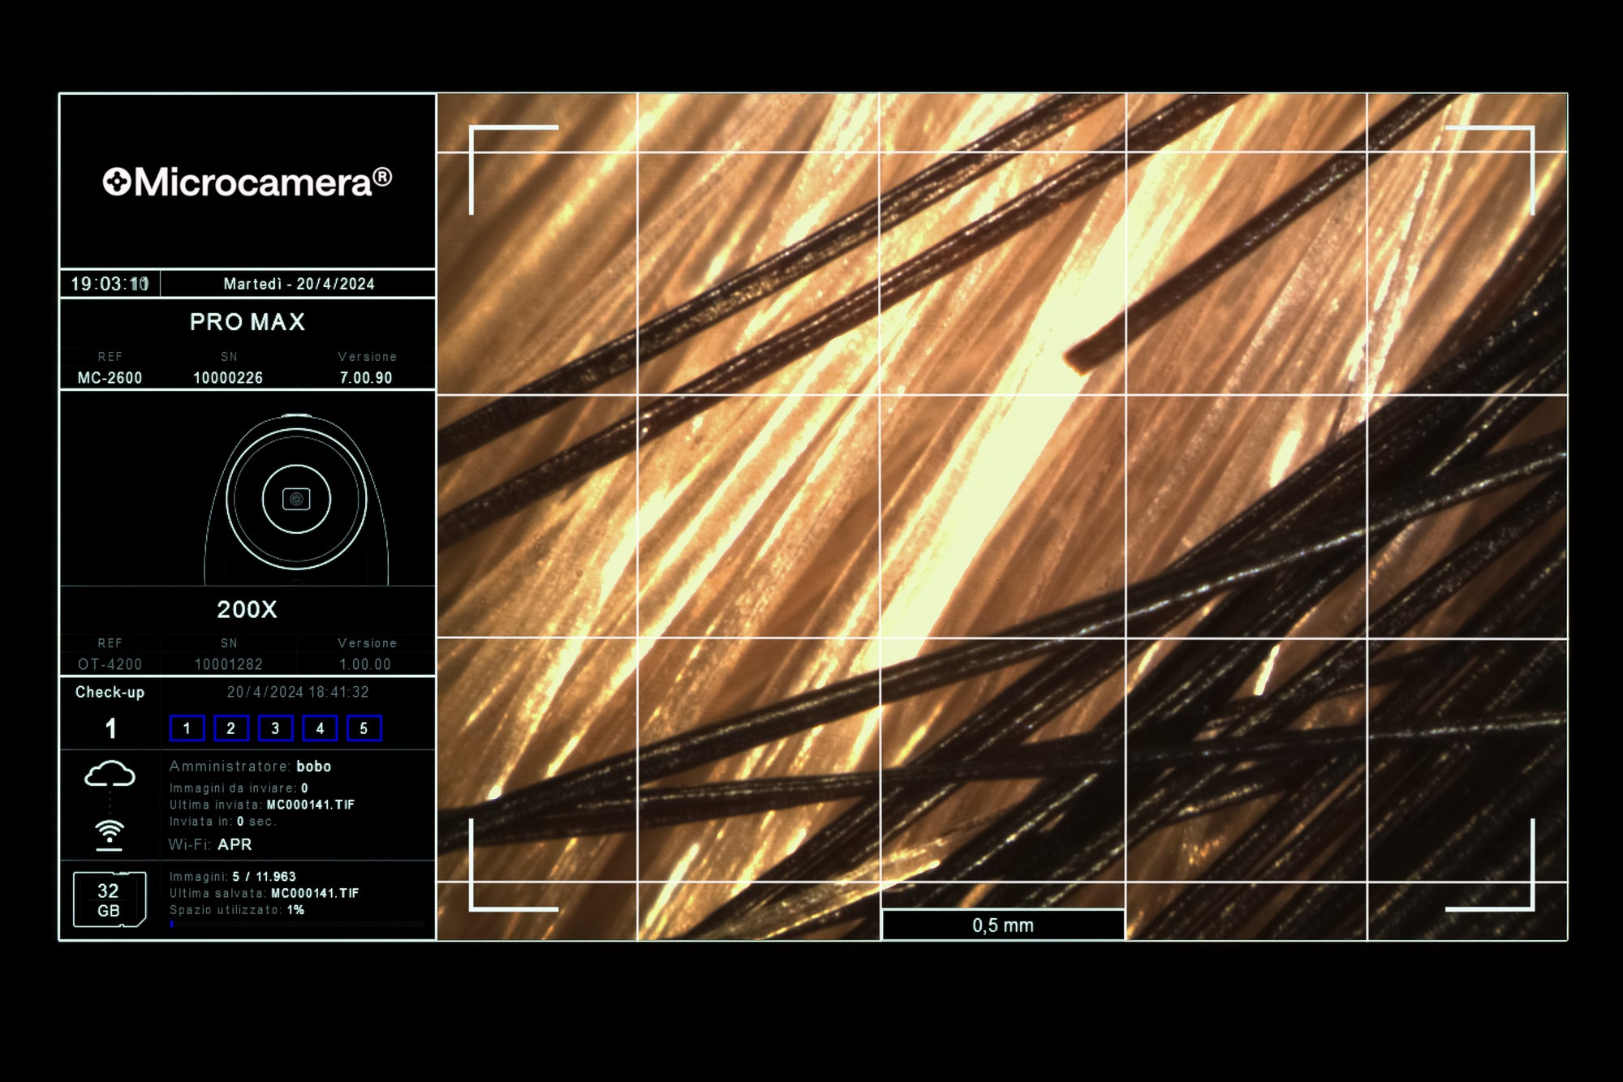Screen dimensions: 1623x1082
Task: Select check-up image box 1
Action: (x=187, y=728)
